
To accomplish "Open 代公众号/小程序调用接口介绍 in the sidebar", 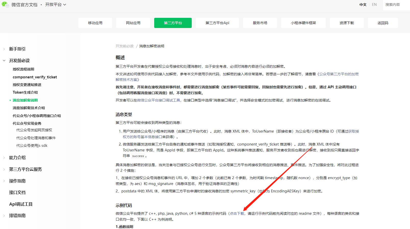I will pyautogui.click(x=37, y=116).
